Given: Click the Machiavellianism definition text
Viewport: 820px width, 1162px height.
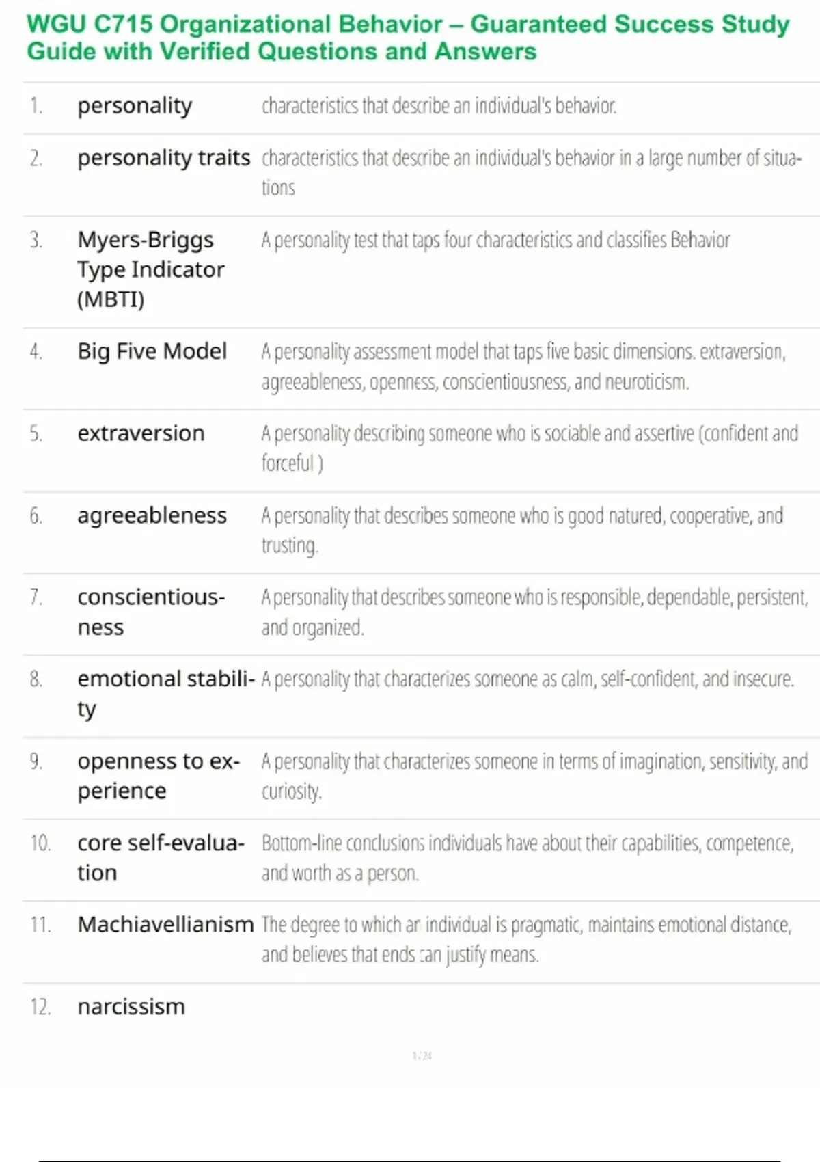Looking at the screenshot, I should [x=526, y=940].
